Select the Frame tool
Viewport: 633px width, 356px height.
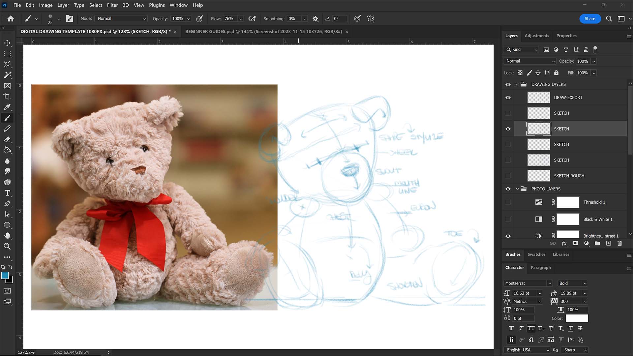tap(7, 86)
